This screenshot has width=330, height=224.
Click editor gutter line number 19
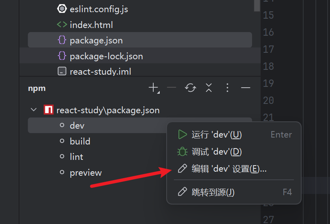268,83
